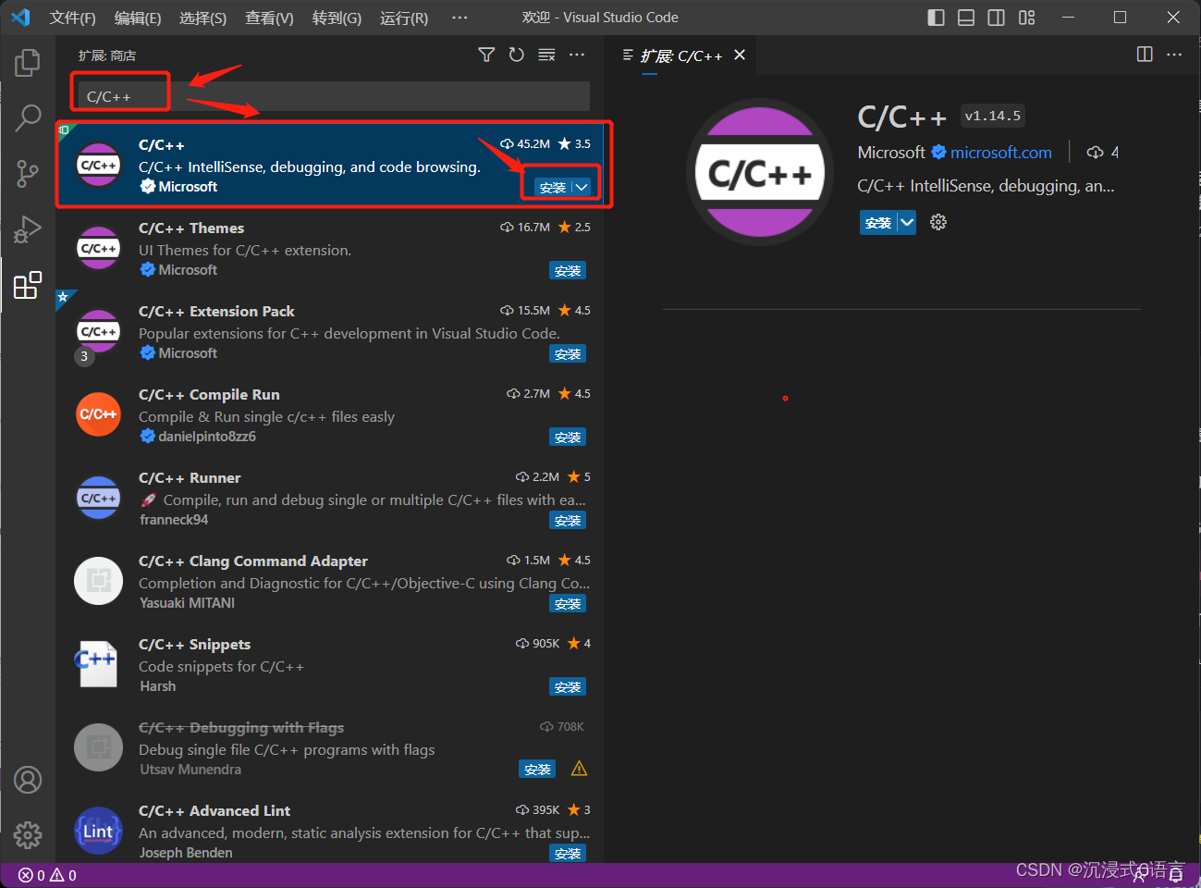Open the Accounts menu icon
The image size is (1201, 888).
tap(28, 780)
